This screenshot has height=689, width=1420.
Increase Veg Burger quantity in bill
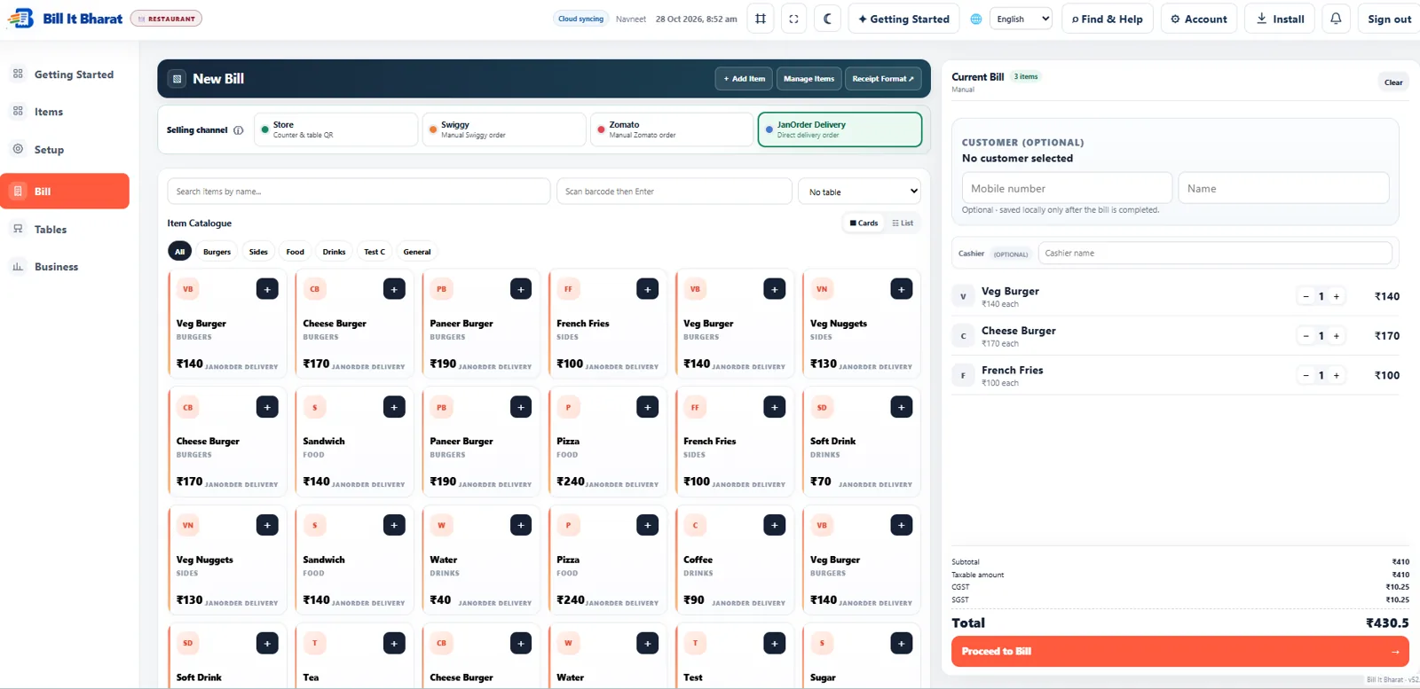pos(1337,297)
